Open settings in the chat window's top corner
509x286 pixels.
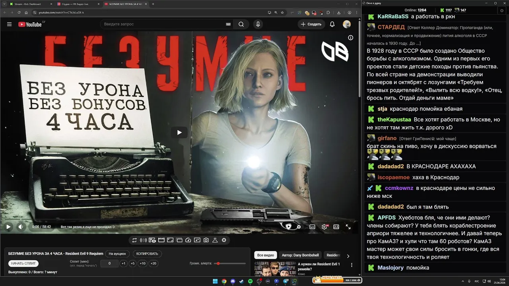(x=502, y=10)
